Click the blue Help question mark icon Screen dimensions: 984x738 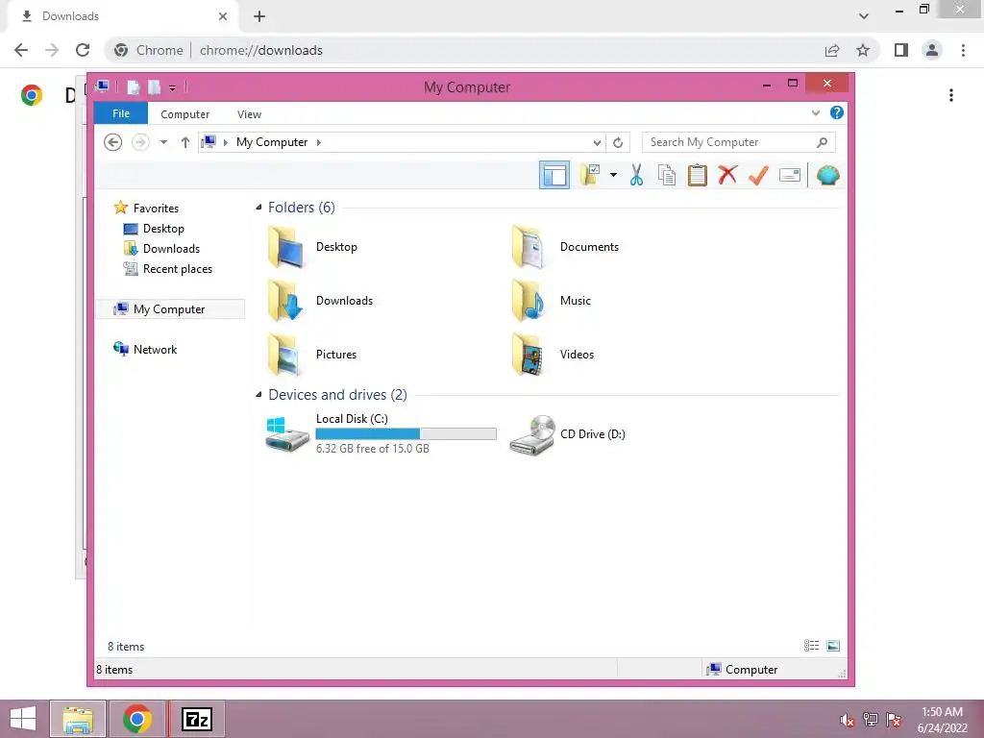[x=837, y=113]
